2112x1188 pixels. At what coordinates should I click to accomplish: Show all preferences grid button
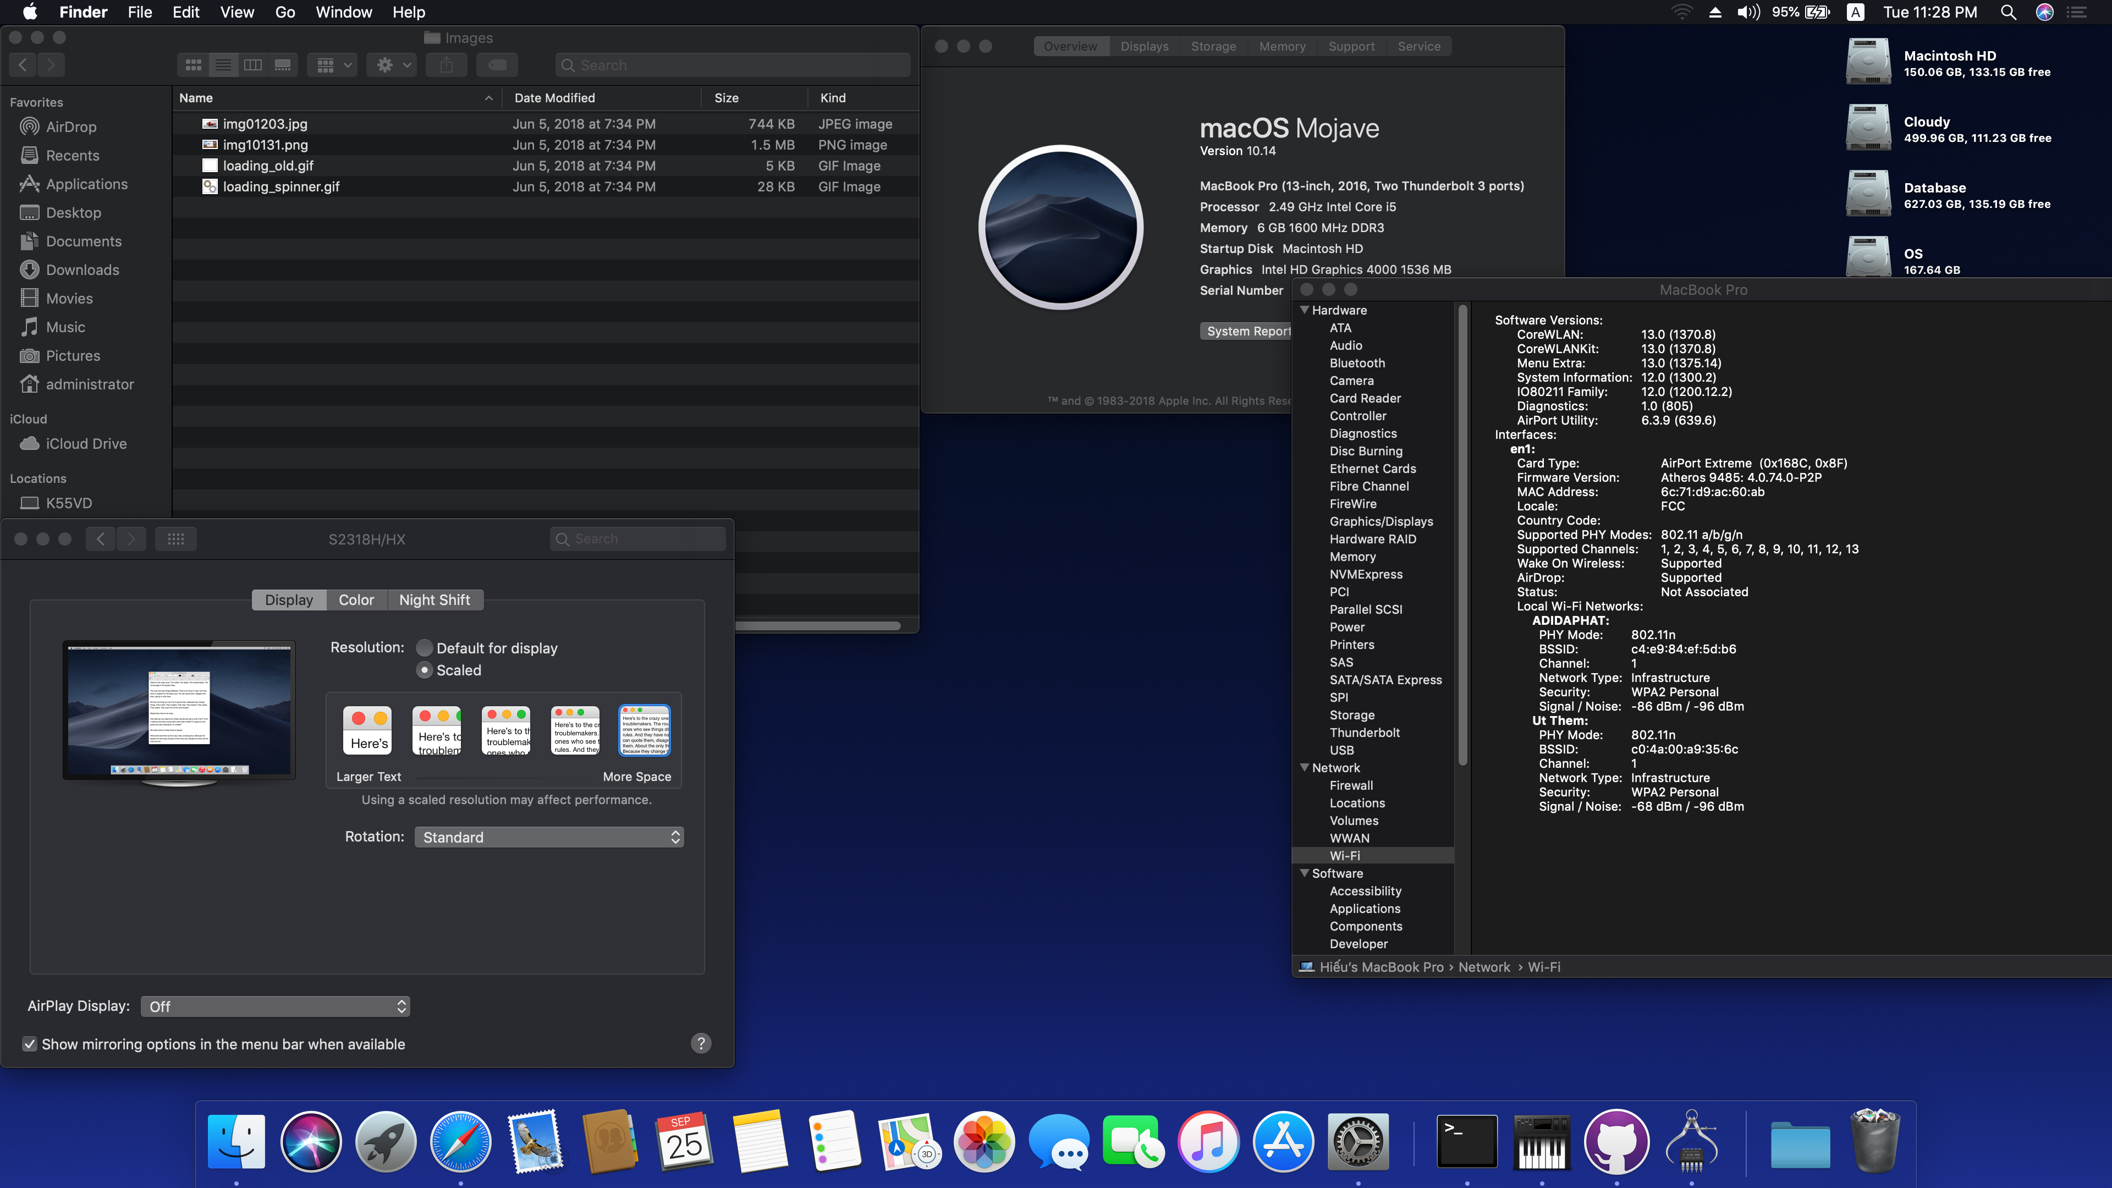point(175,538)
